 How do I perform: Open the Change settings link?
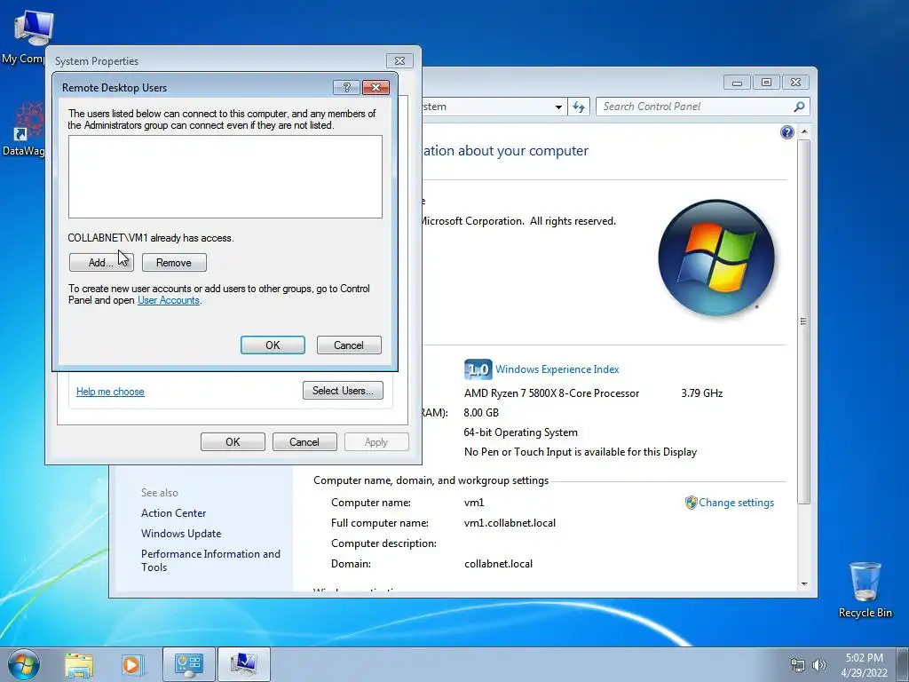(736, 503)
